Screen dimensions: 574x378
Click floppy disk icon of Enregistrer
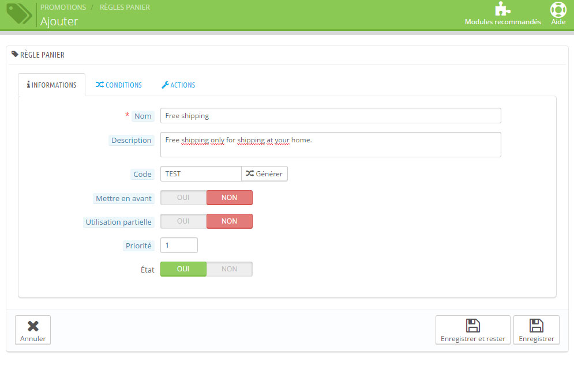[537, 326]
